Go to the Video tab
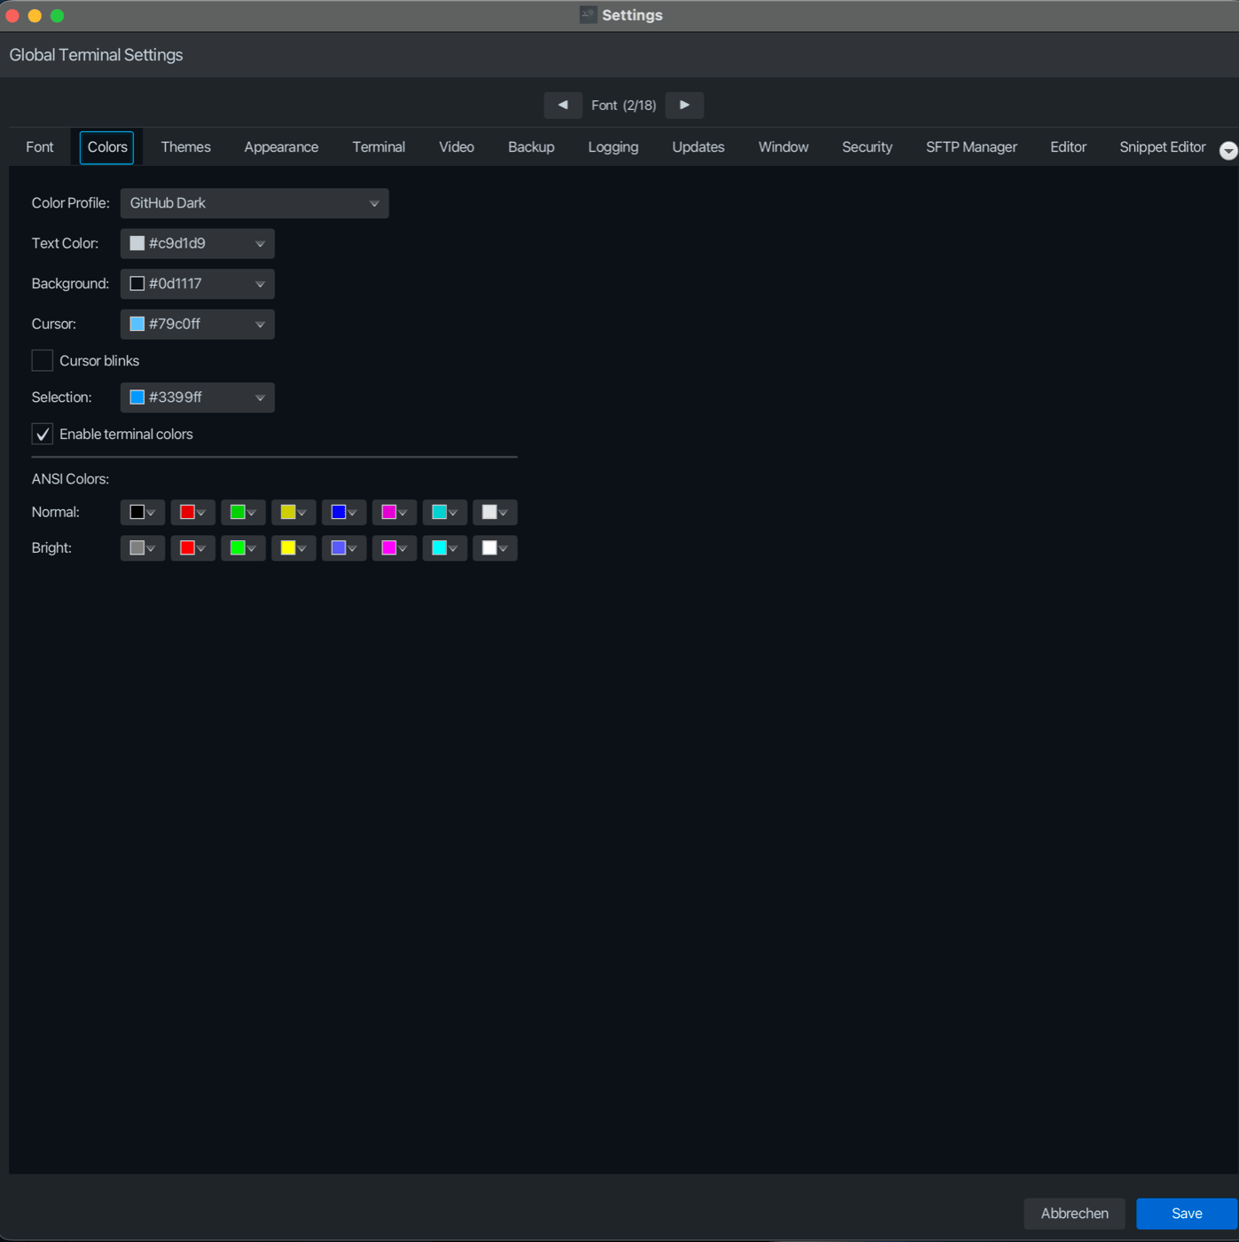The width and height of the screenshot is (1239, 1242). pyautogui.click(x=457, y=147)
